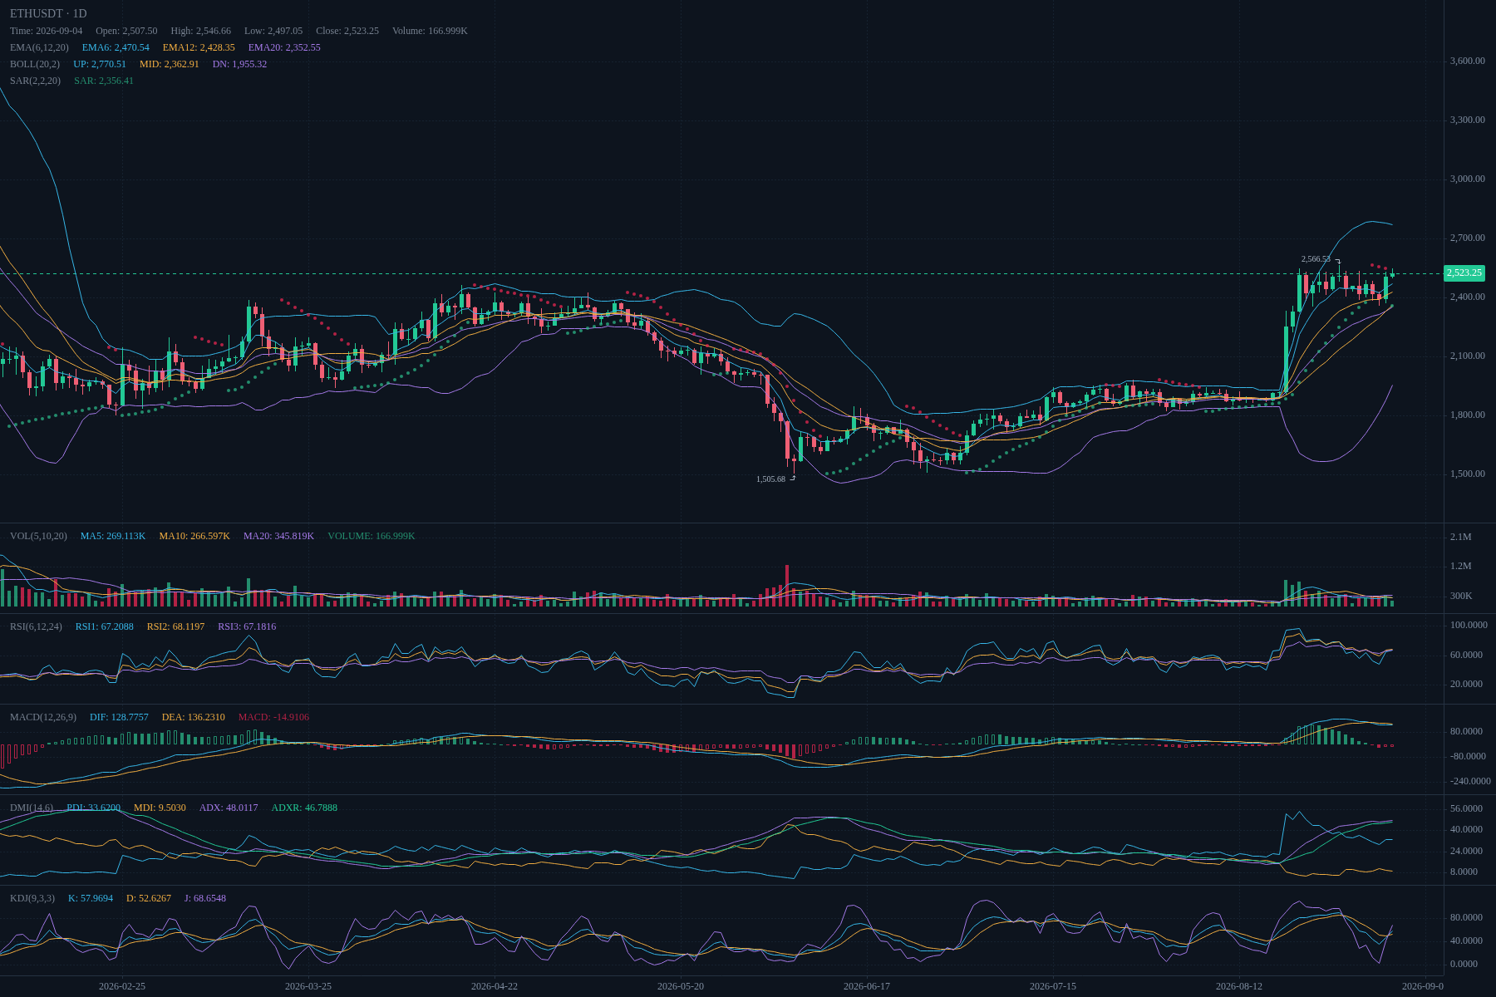
Task: Click the 3,000.00 price axis label
Action: pos(1468,179)
